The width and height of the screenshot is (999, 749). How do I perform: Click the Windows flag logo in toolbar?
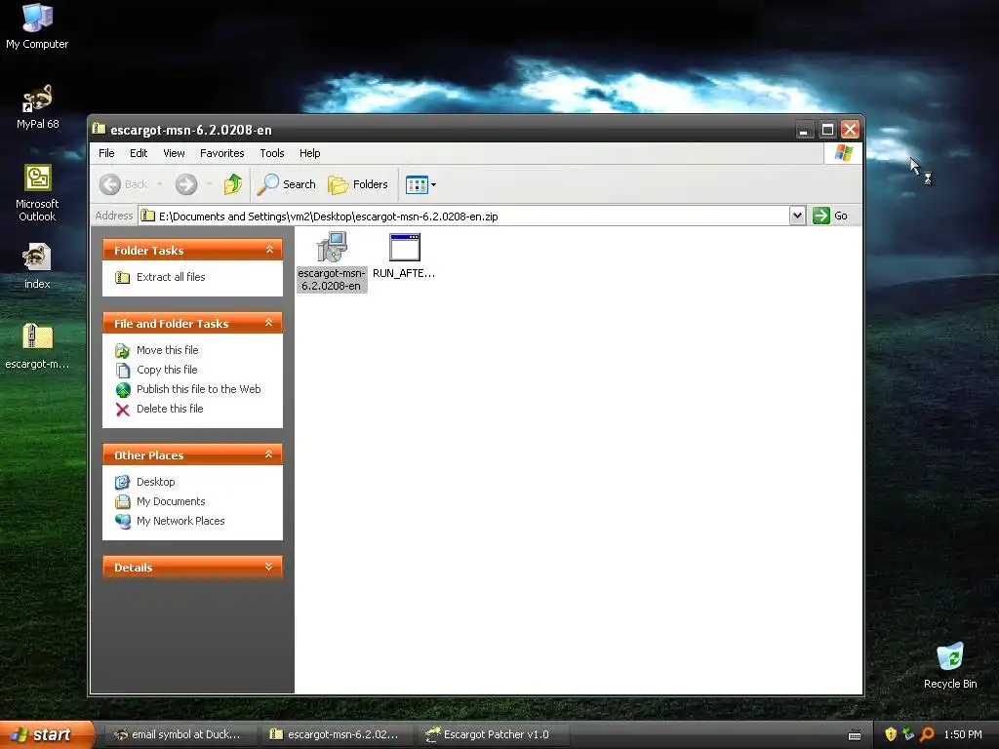[x=844, y=153]
